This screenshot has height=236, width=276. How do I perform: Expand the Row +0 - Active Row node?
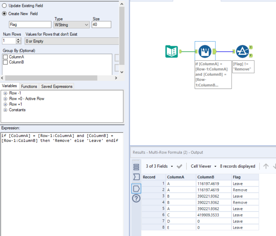[5, 99]
